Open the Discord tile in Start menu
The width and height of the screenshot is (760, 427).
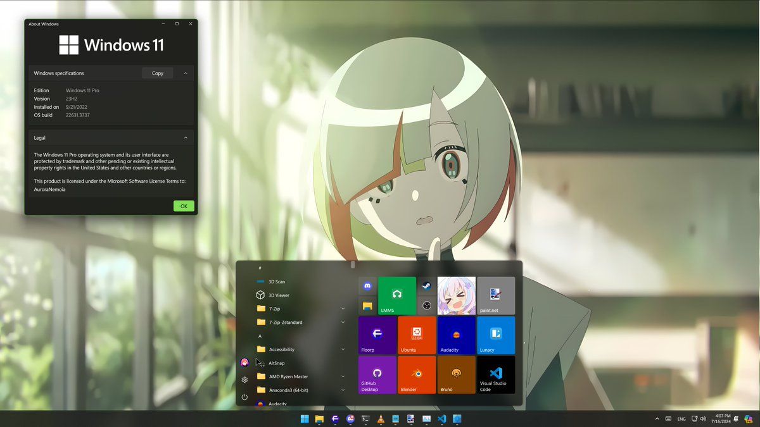tap(367, 286)
